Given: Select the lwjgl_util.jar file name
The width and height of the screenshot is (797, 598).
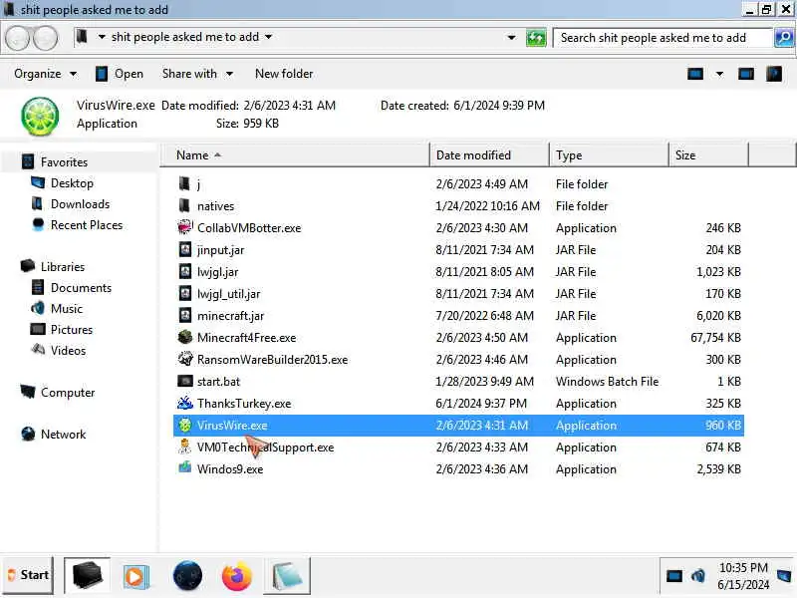Looking at the screenshot, I should (x=228, y=293).
